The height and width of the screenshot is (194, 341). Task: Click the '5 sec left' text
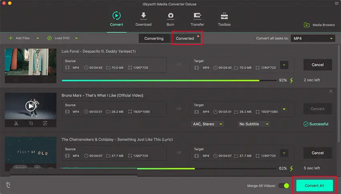312,168
